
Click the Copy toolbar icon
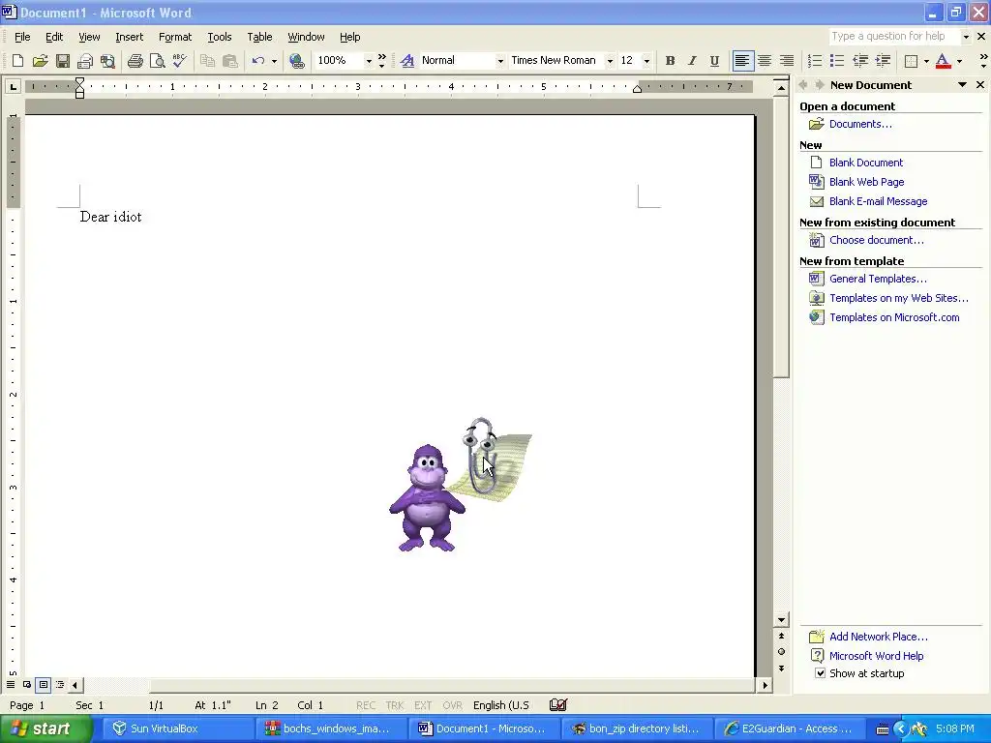tap(207, 61)
